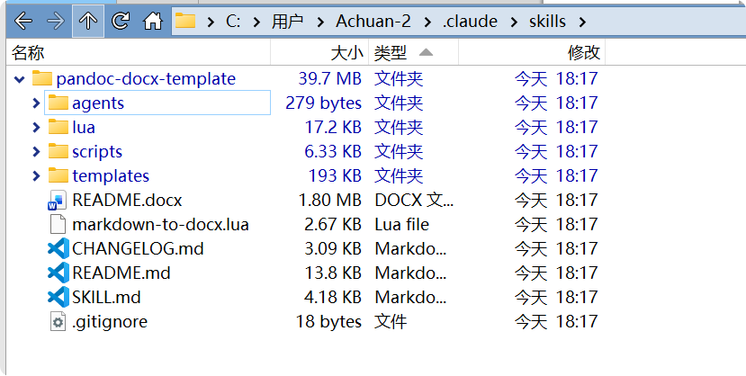746x376 pixels.
Task: Go back with the left arrow
Action: (x=23, y=21)
